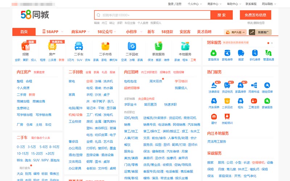Open the 汽车保养 car maintenance icon
290x181 pixels.
click(214, 101)
